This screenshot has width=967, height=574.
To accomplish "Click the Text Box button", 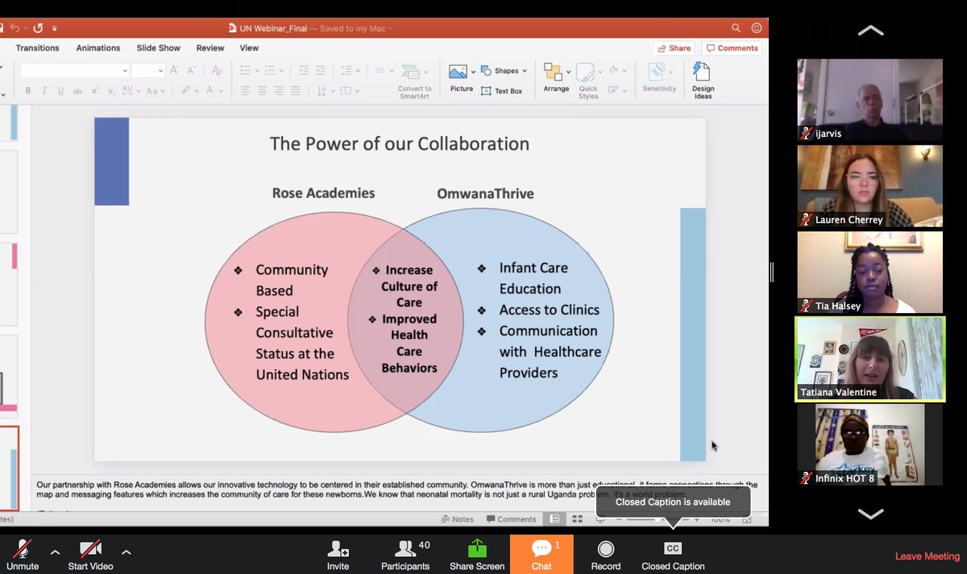I will [502, 91].
